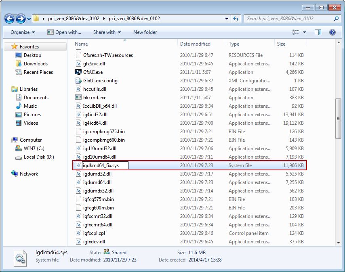This screenshot has height=272, width=345.
Task: Click the Change your view icon
Action: click(296, 32)
